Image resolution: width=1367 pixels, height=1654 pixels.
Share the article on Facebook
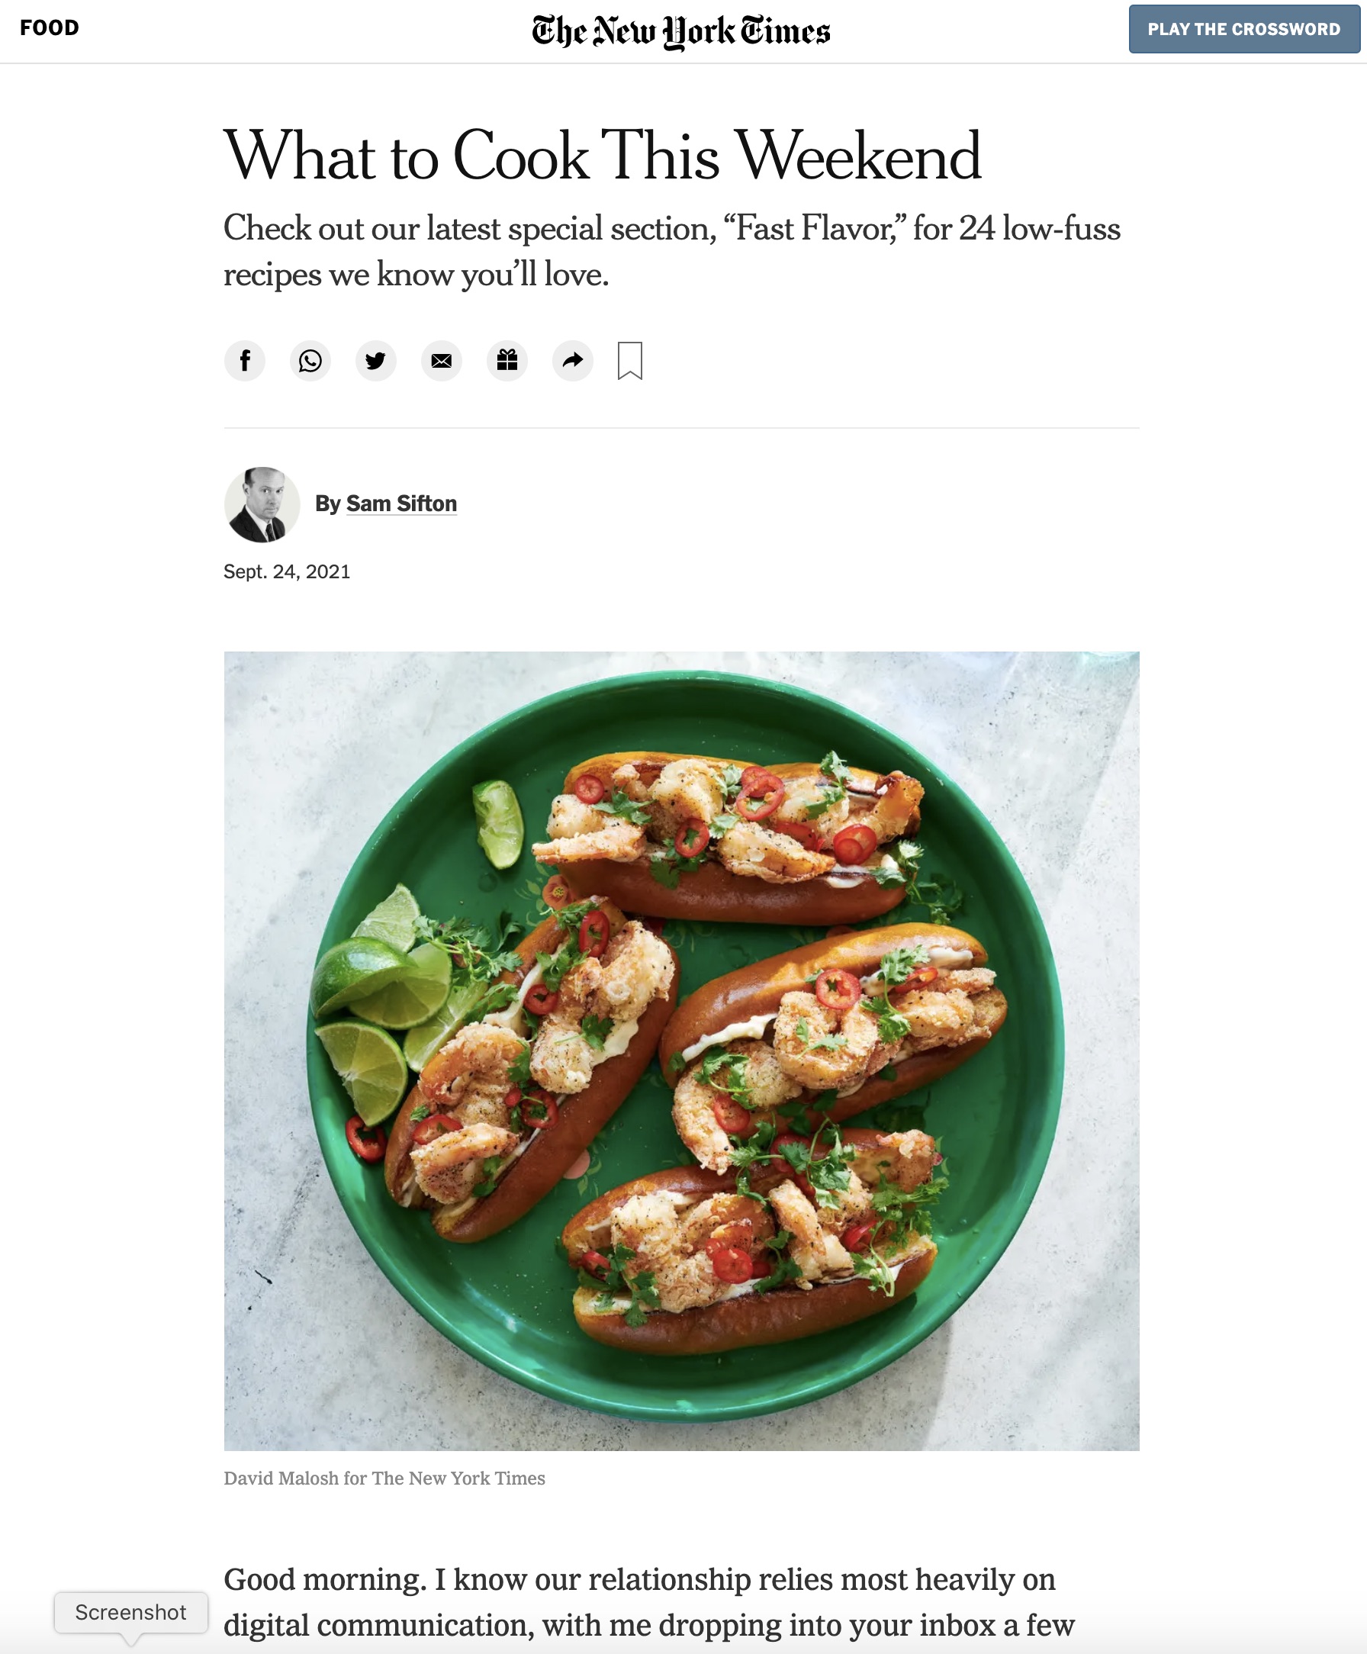245,361
